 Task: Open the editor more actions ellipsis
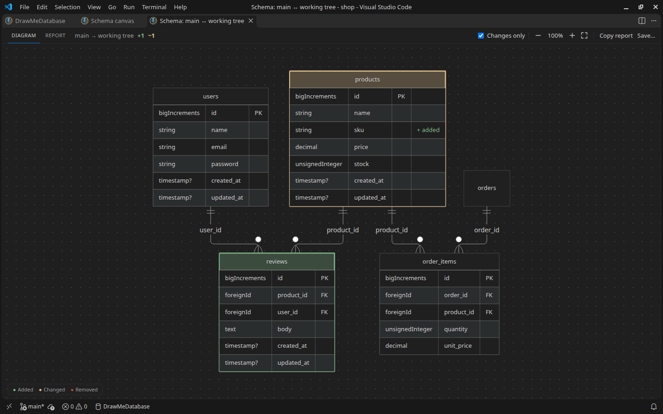(654, 21)
